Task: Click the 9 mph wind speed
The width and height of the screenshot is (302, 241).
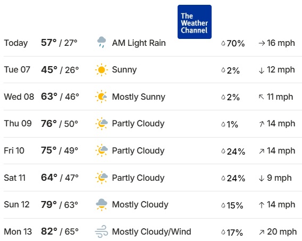Action: 279,178
